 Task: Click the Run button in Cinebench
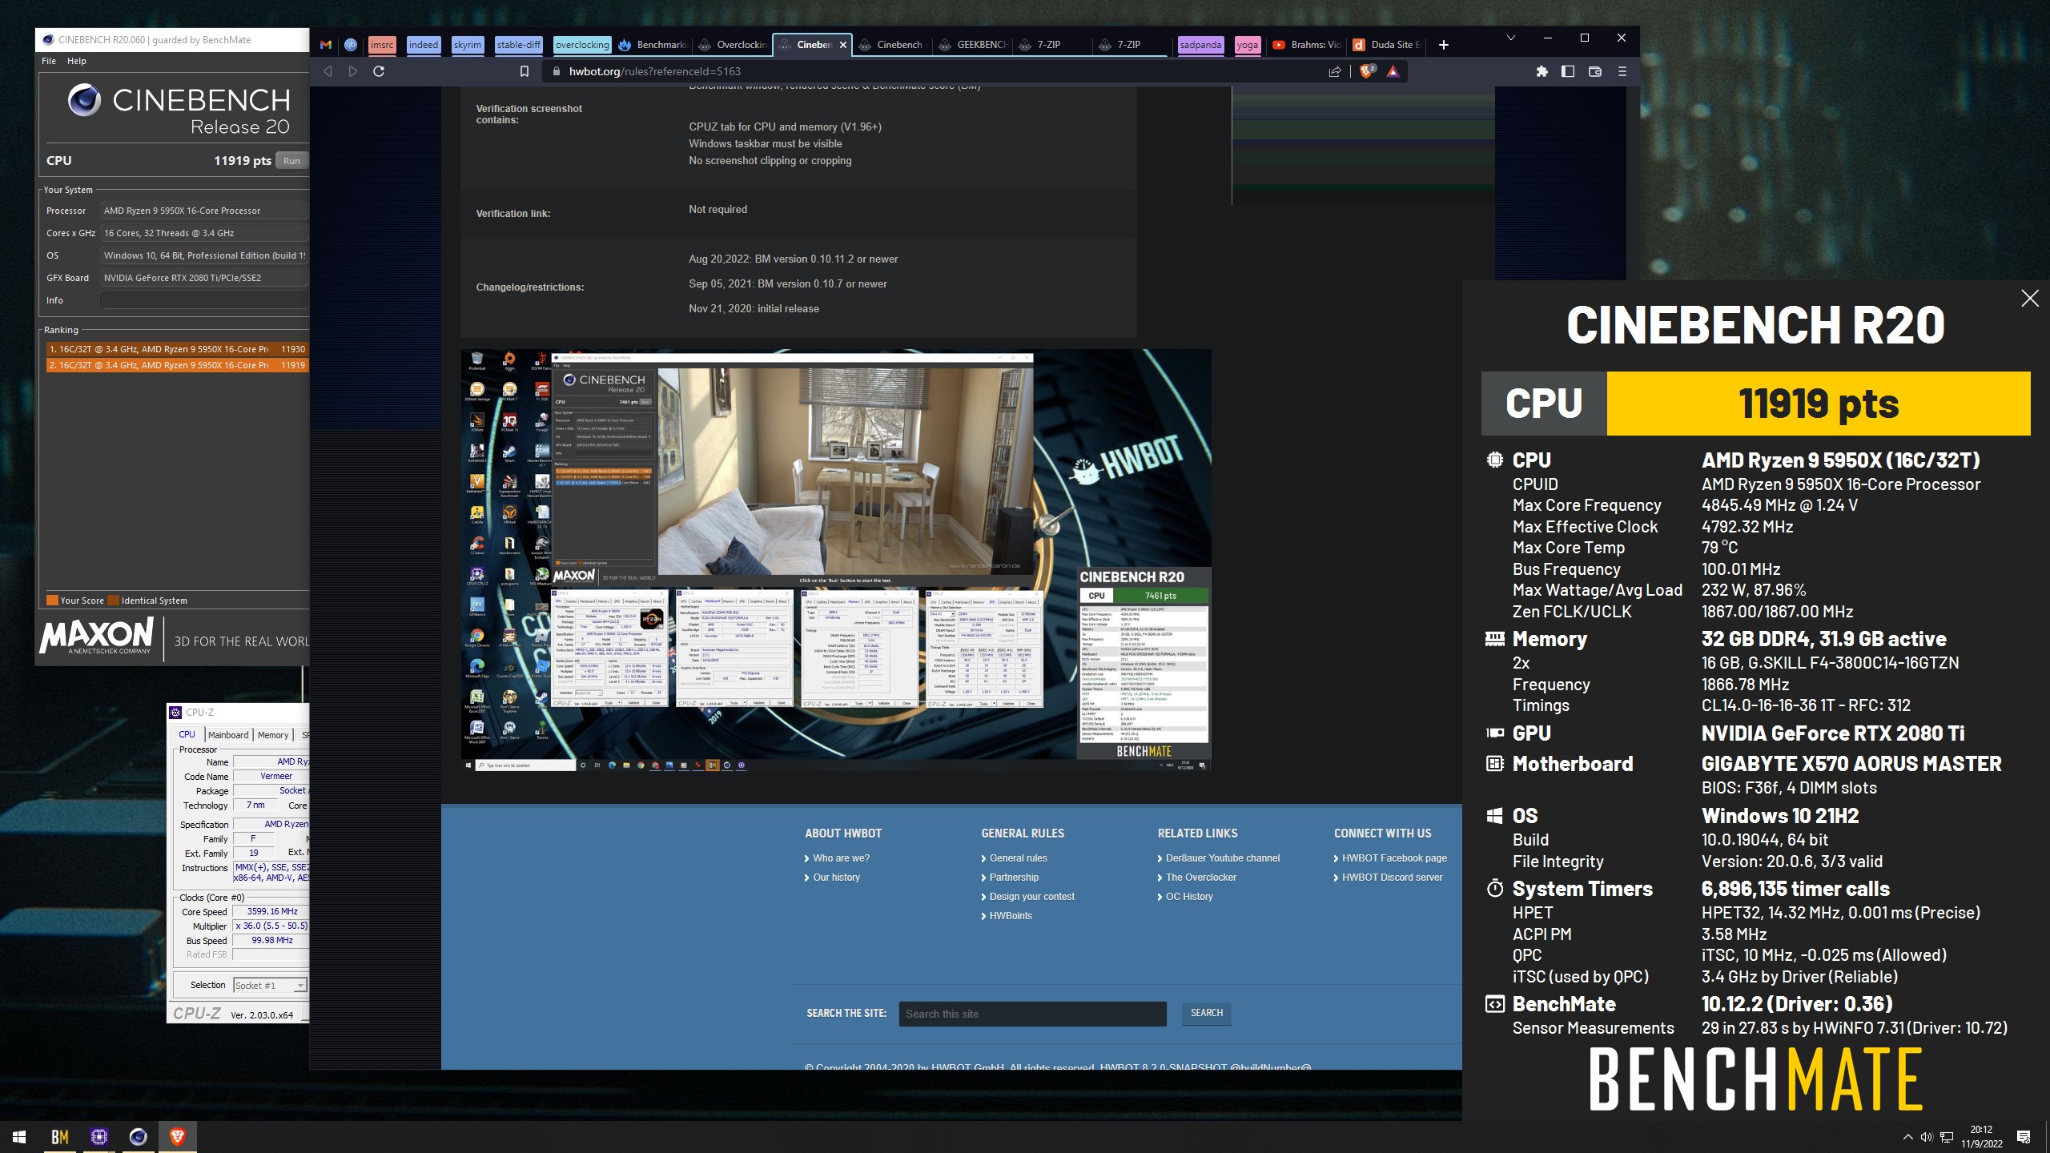[x=291, y=161]
